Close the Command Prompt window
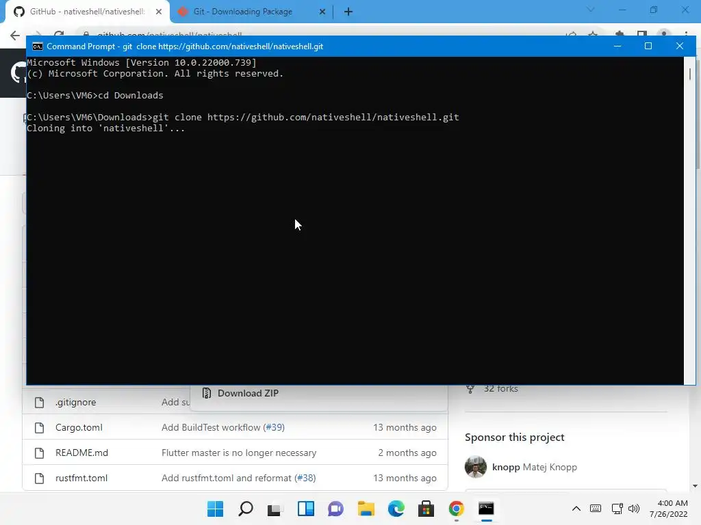The height and width of the screenshot is (525, 701). (680, 46)
